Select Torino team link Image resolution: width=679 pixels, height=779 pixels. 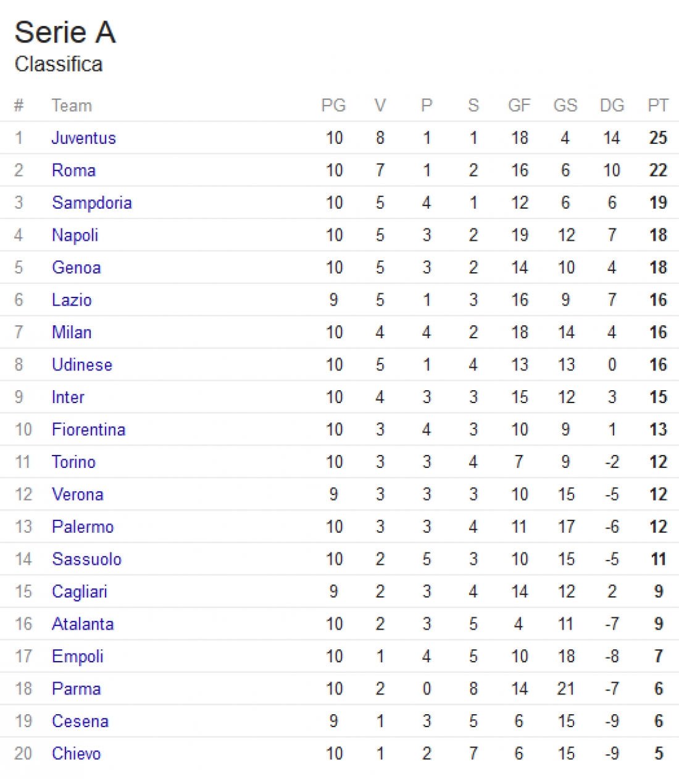[x=73, y=462]
